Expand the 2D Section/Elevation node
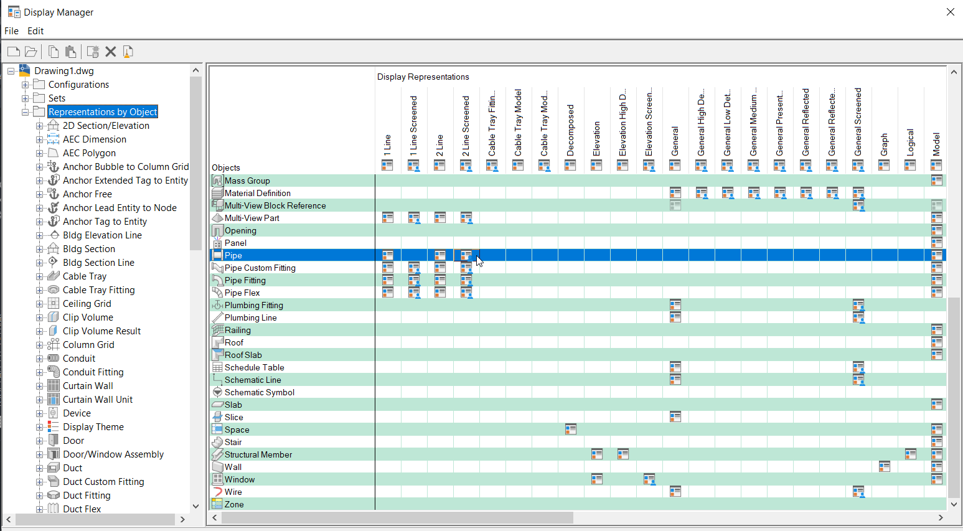Screen dimensions: 963x531 (x=40, y=126)
